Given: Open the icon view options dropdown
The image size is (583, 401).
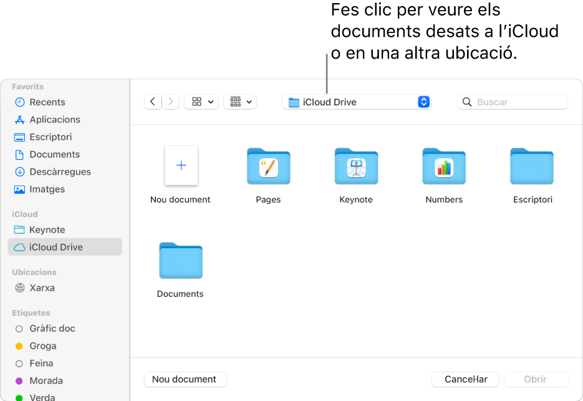Looking at the screenshot, I should 201,102.
